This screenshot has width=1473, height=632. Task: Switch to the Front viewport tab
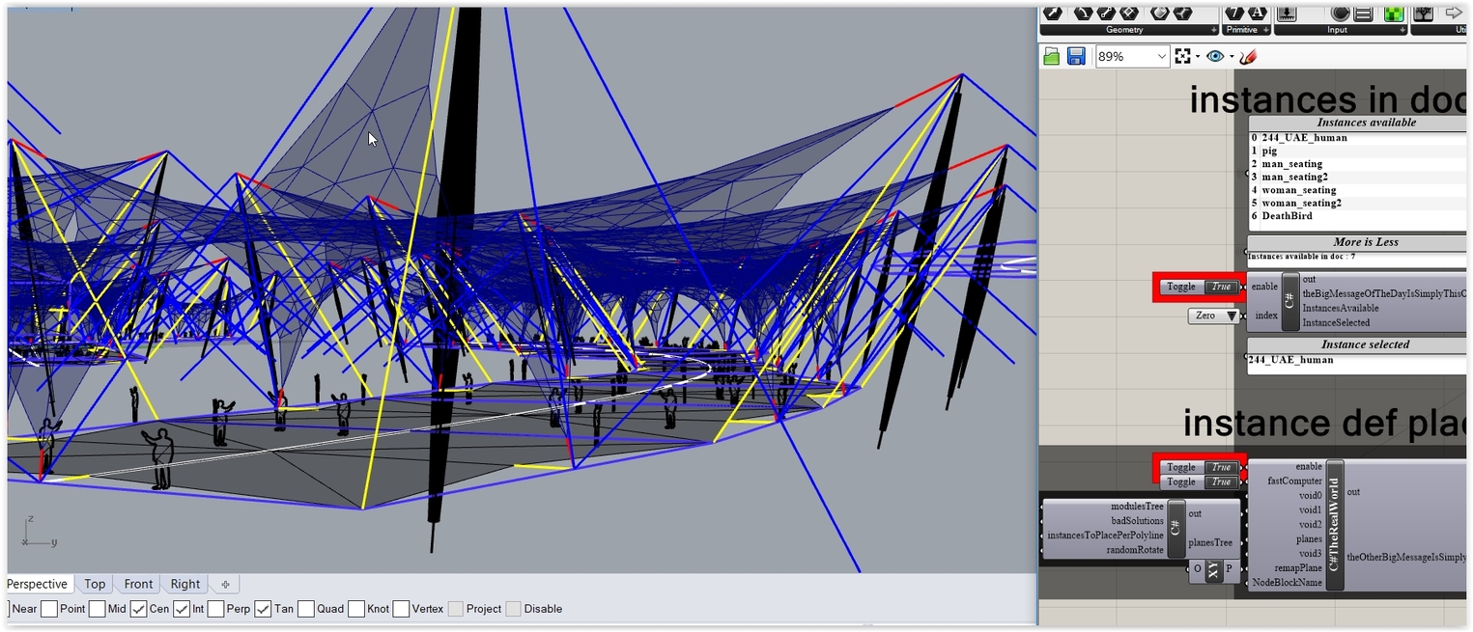pyautogui.click(x=138, y=584)
